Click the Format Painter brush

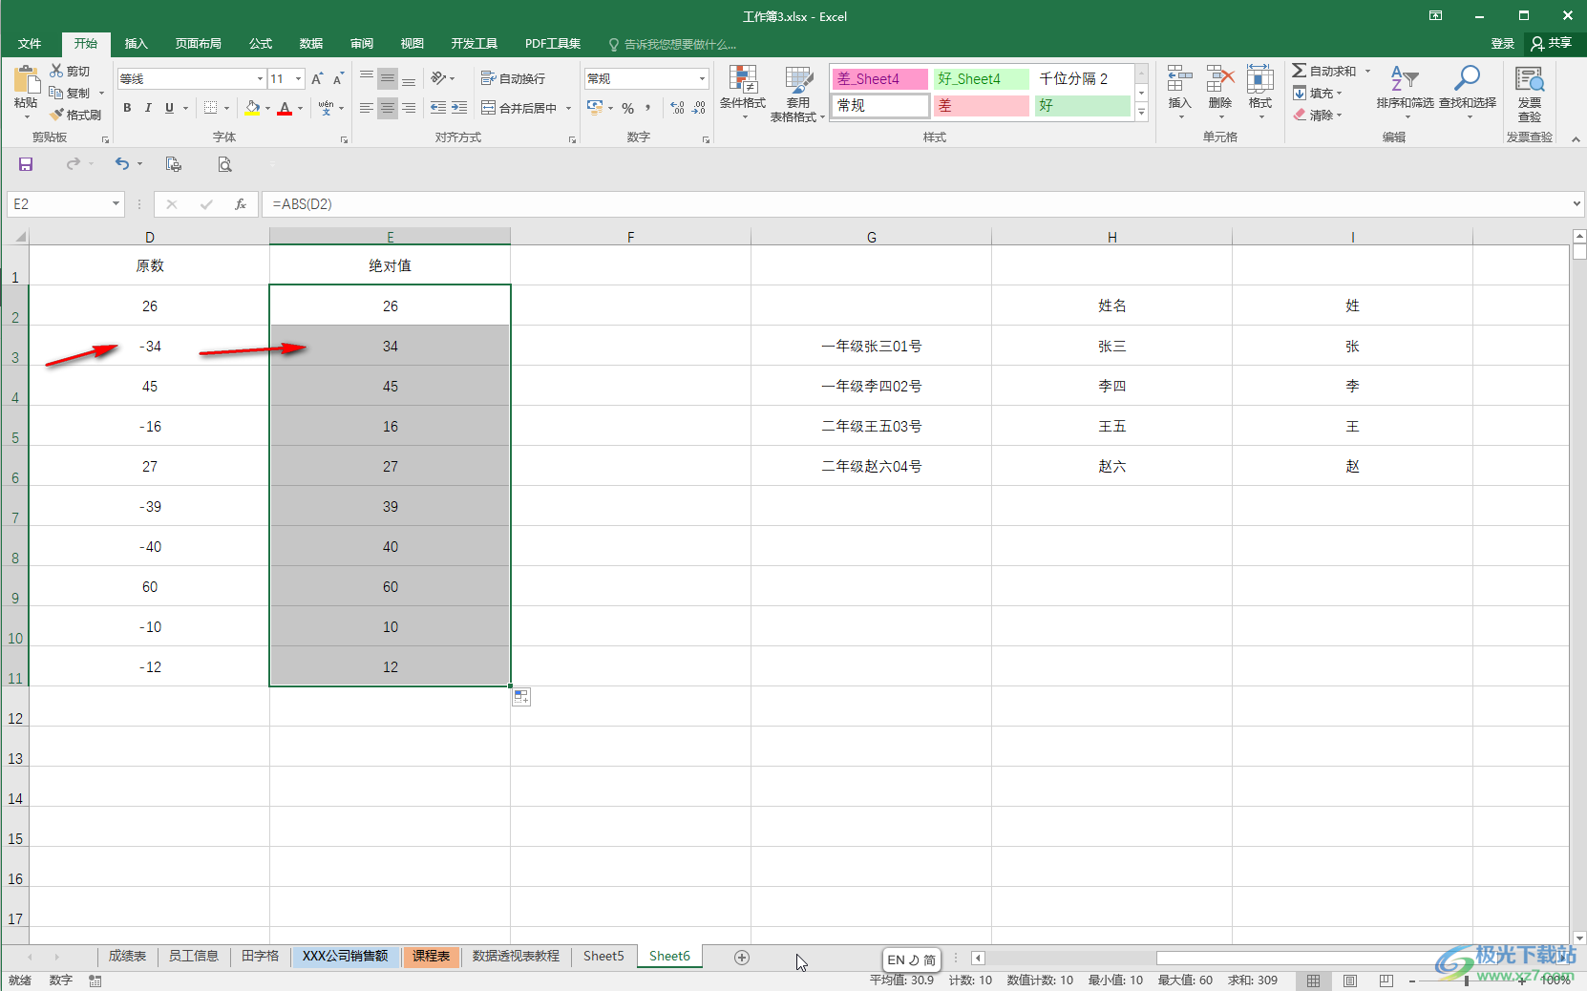[56, 115]
